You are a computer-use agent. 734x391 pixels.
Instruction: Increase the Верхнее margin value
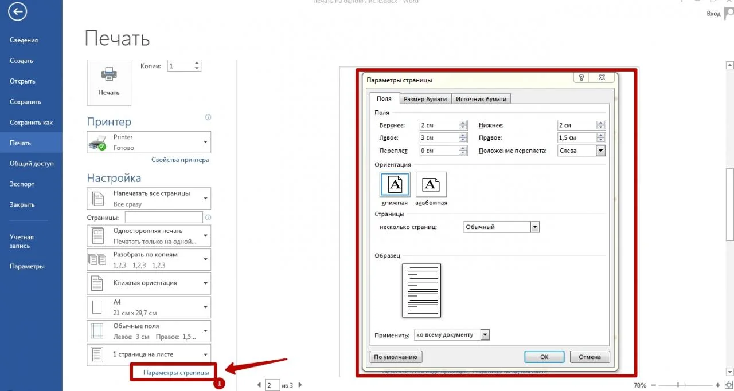point(463,123)
